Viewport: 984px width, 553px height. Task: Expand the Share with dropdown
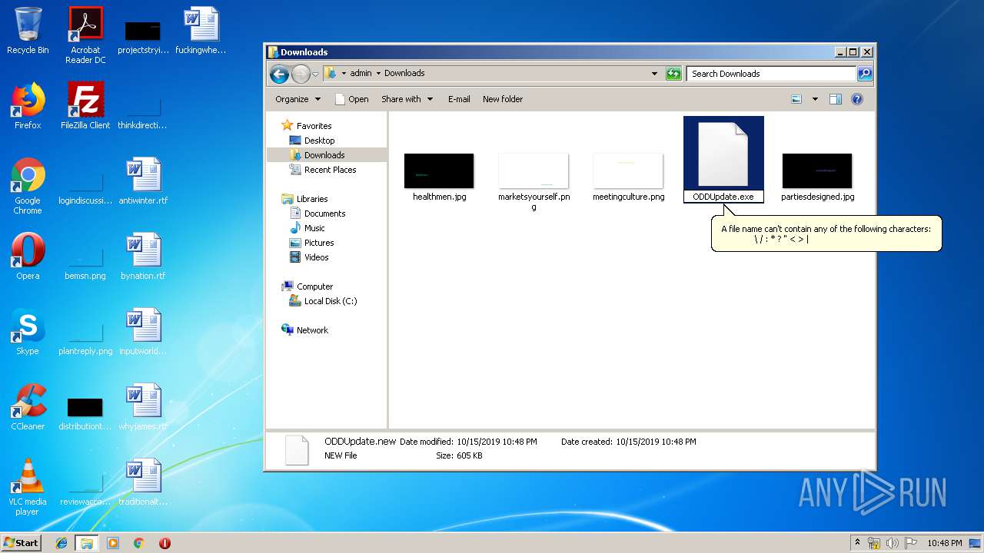[x=407, y=99]
